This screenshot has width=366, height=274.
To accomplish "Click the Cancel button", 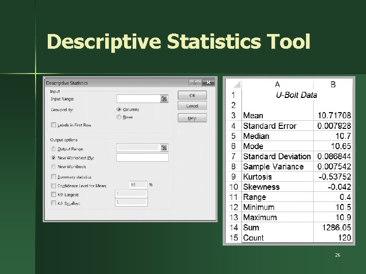I will (192, 106).
